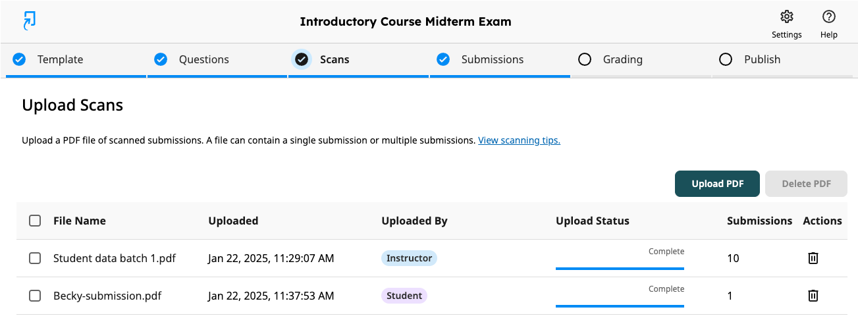Click the Instructor uploaded-by badge
The height and width of the screenshot is (324, 858).
[409, 258]
